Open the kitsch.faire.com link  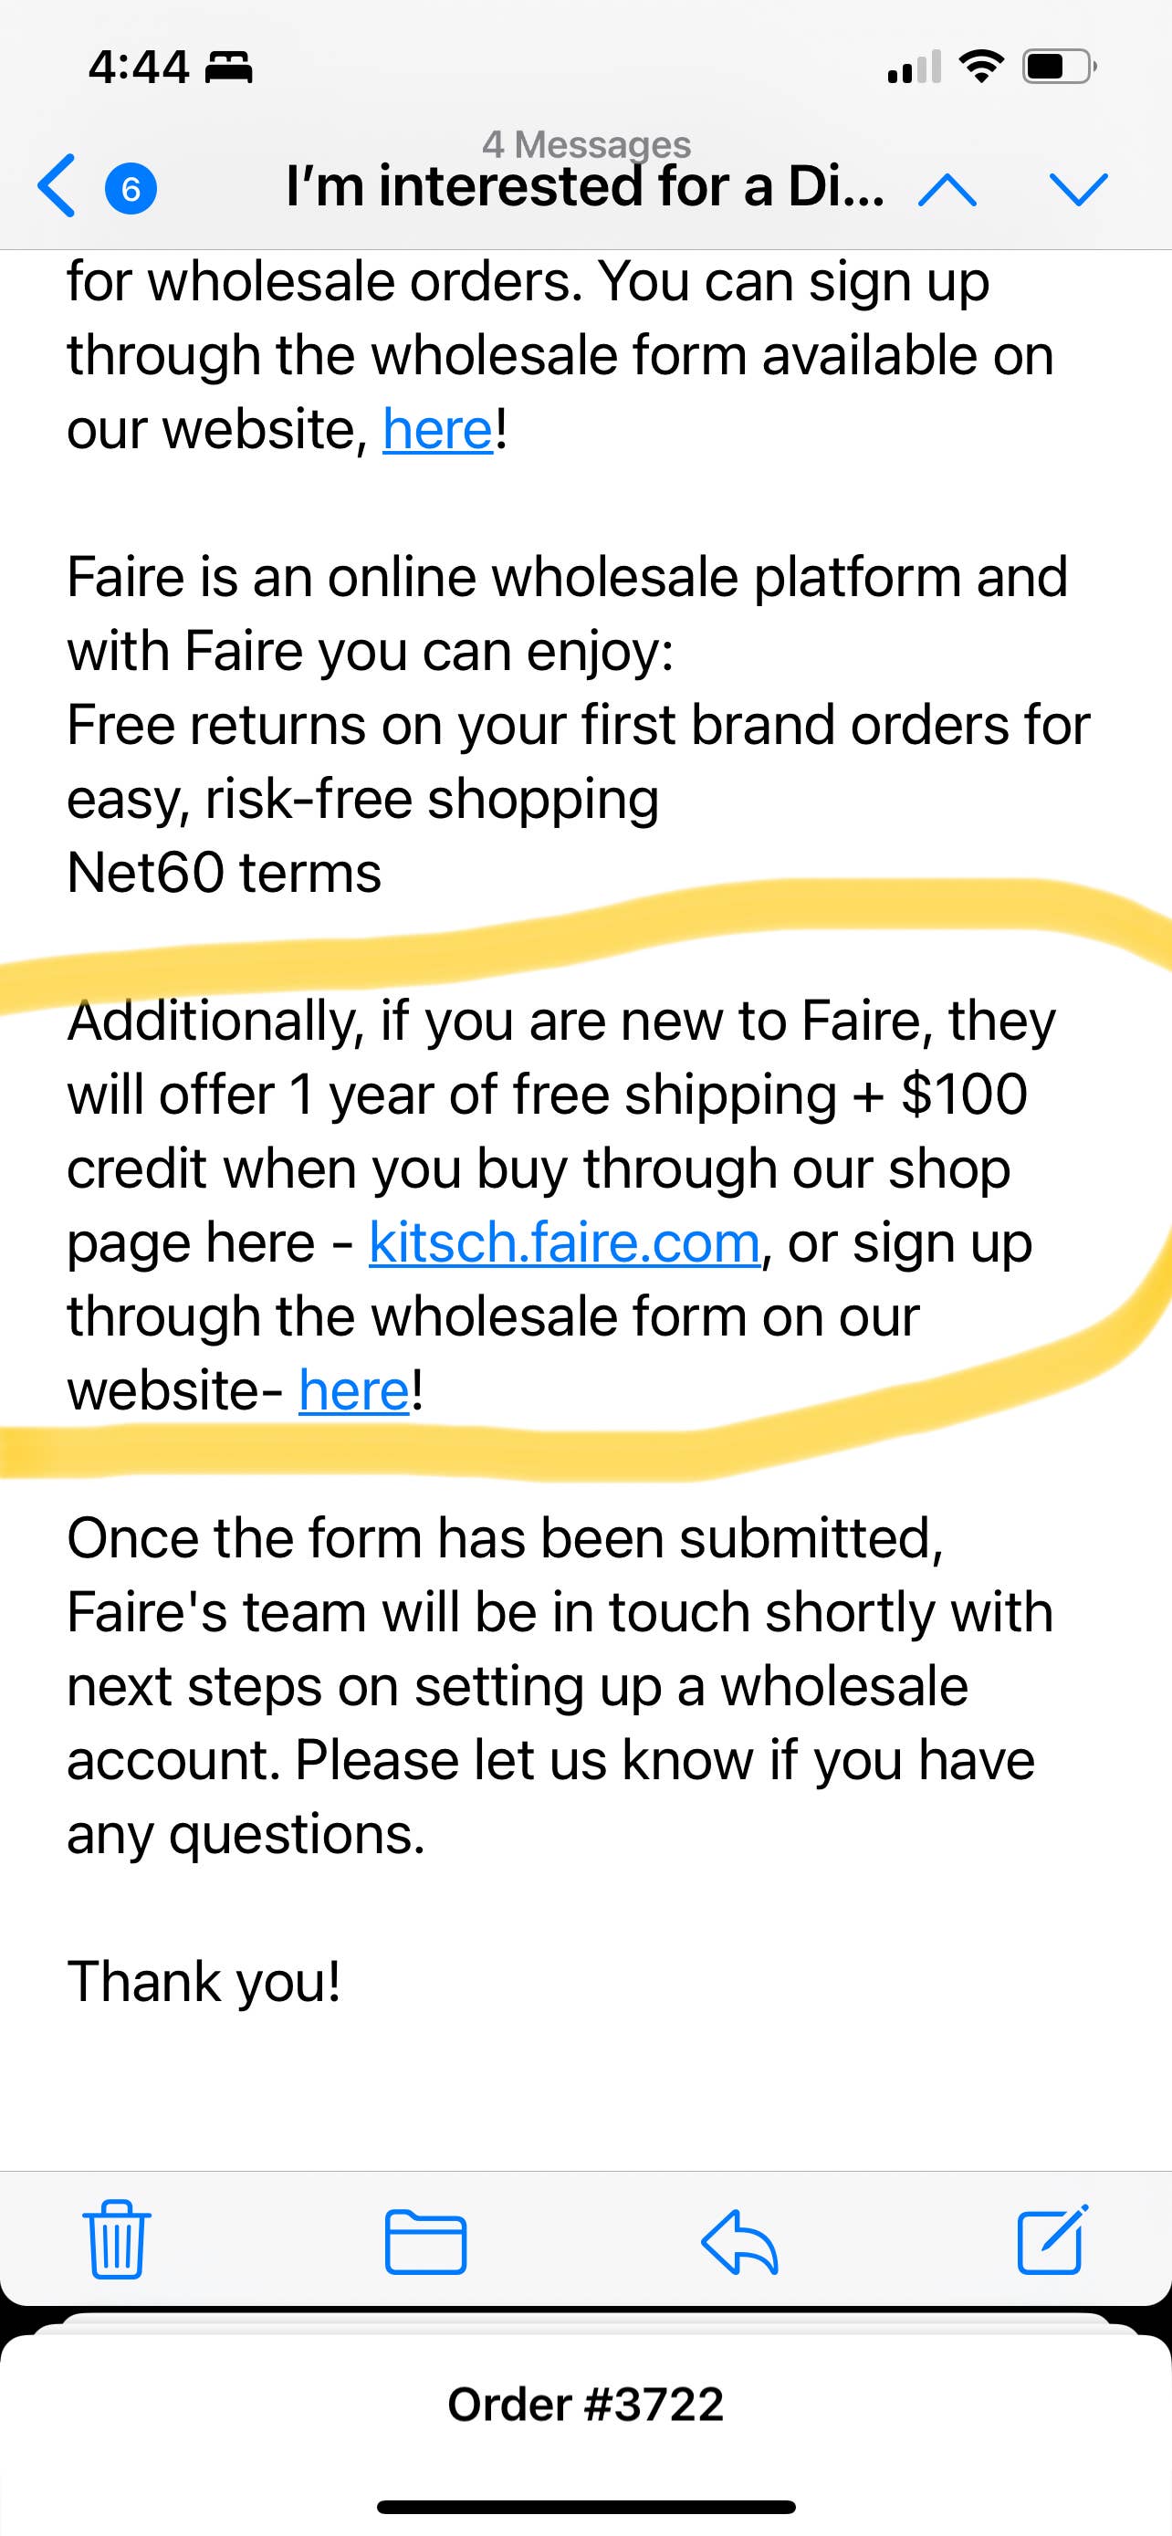click(564, 1242)
